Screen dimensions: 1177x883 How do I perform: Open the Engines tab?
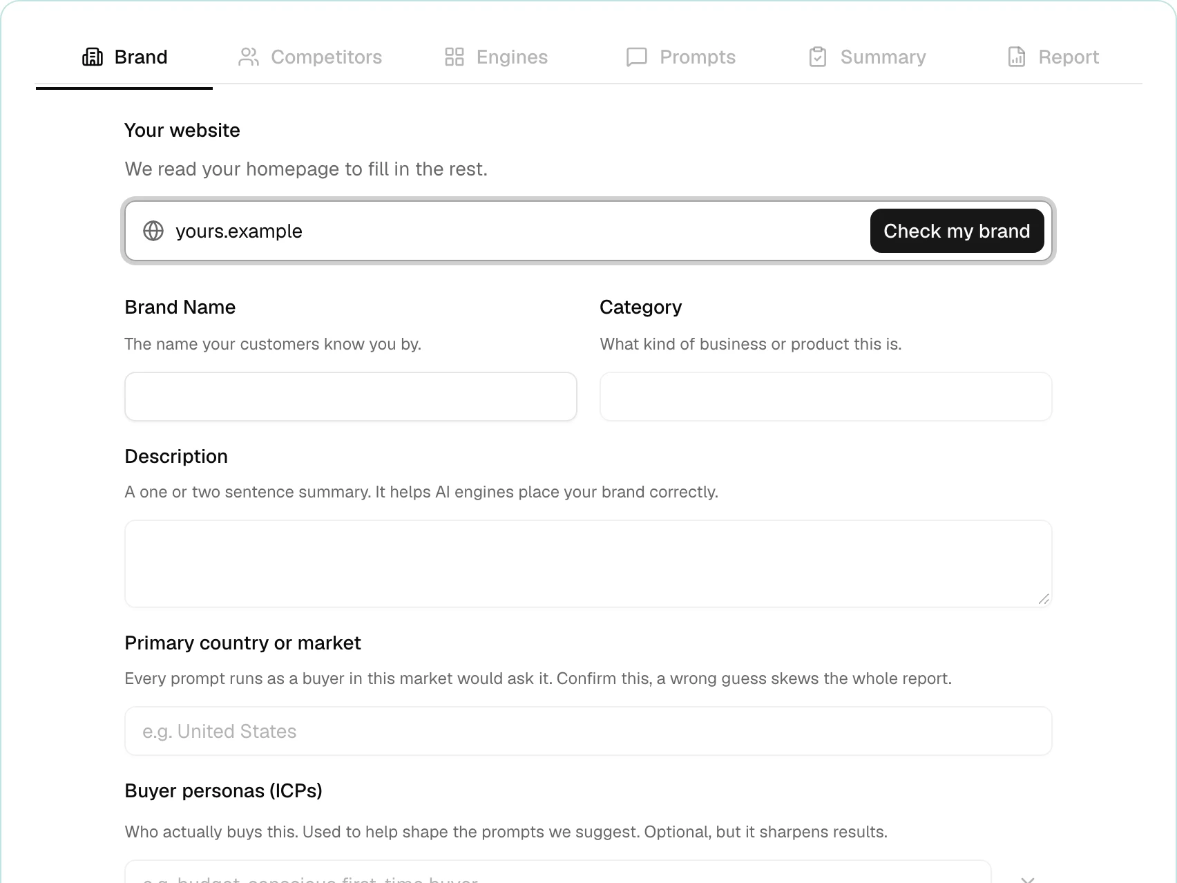click(x=496, y=57)
